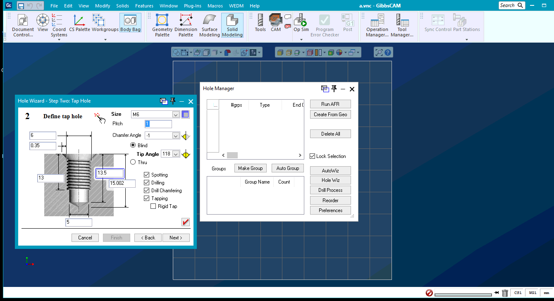
Task: Toggle Lock Selection checkbox
Action: [313, 156]
